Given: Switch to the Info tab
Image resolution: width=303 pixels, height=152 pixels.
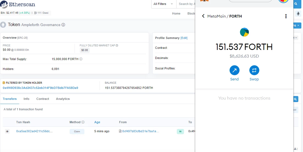Looking at the screenshot, I should pyautogui.click(x=26, y=99).
